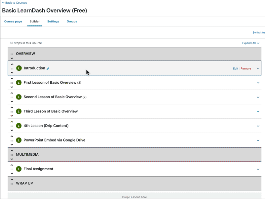
Task: Expand First Lesson of Basic Overview
Action: click(258, 83)
